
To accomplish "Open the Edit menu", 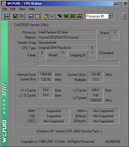I will tap(13, 9).
